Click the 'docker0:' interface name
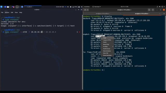This screenshot has height=93, width=166. [87, 18]
